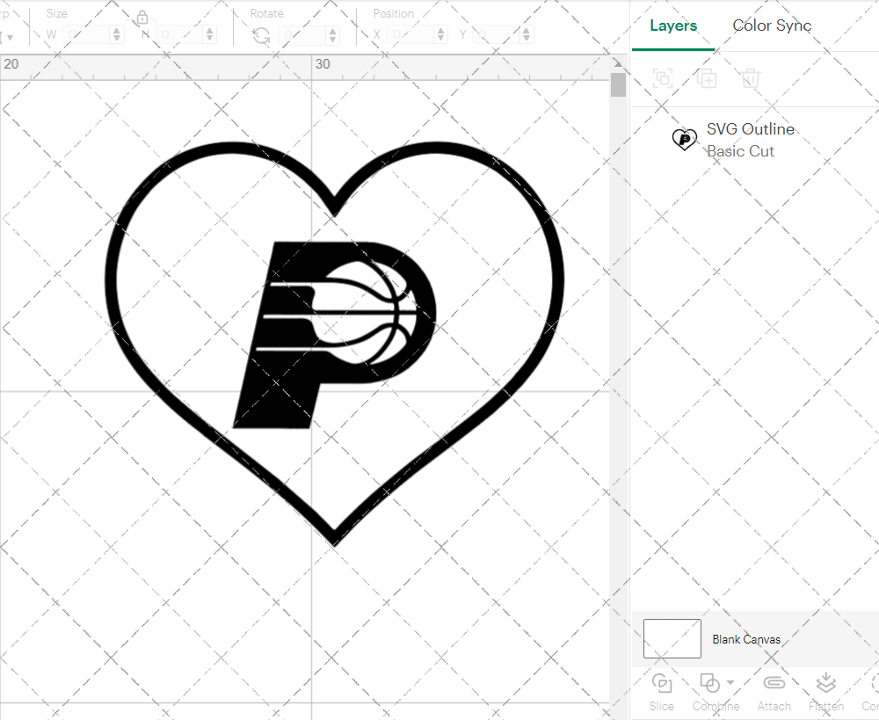879x720 pixels.
Task: Switch to the Layers tab
Action: point(672,25)
